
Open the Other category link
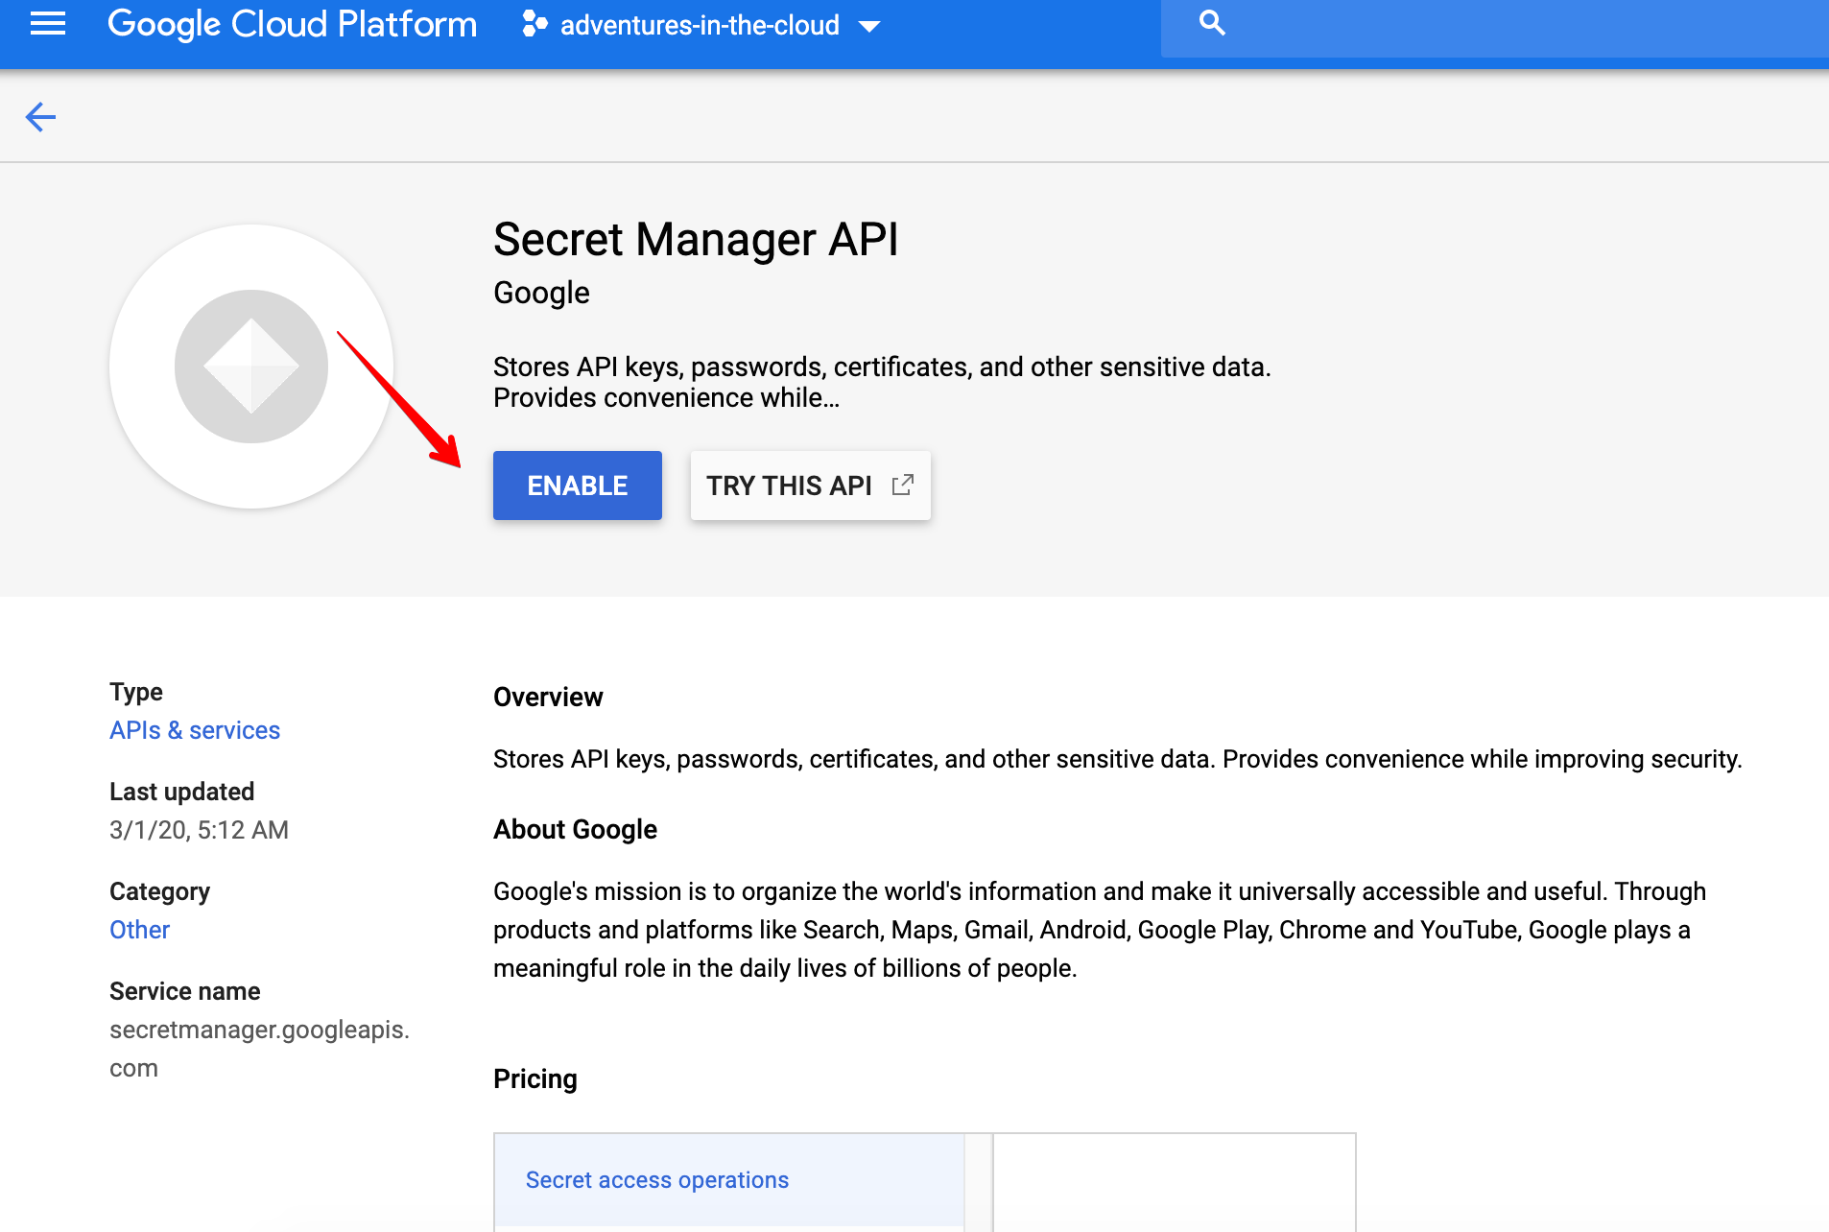139,929
